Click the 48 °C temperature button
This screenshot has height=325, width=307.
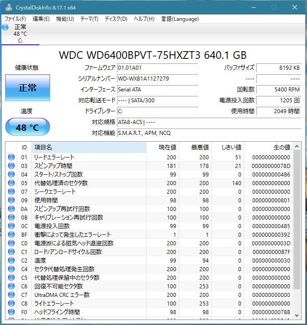tap(28, 127)
